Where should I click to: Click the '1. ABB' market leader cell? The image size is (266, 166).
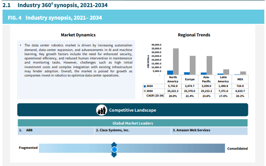(56, 131)
